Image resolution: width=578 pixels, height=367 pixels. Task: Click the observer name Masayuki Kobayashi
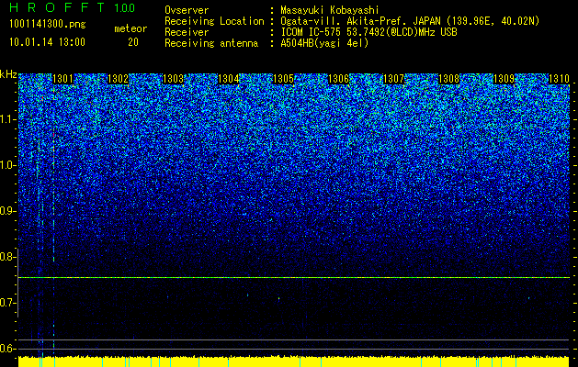coord(330,11)
